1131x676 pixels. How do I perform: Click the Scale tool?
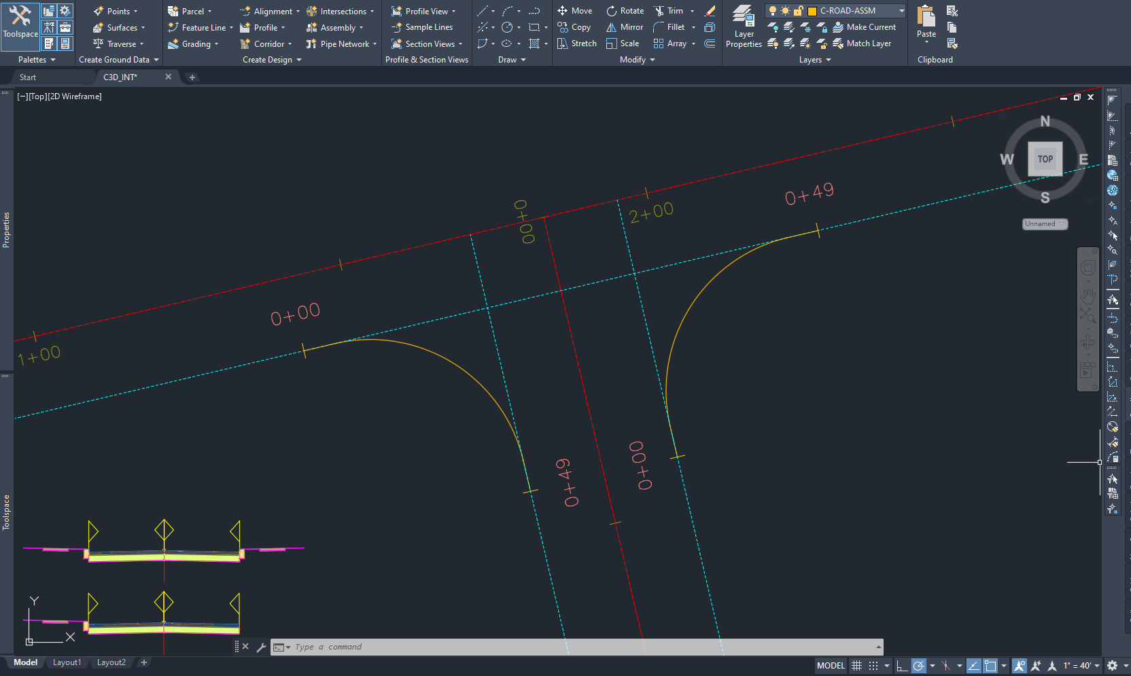(623, 43)
